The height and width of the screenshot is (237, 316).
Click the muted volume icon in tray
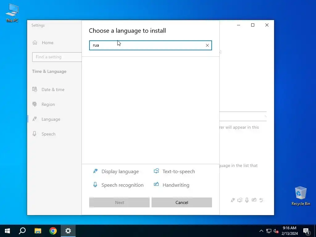276,231
